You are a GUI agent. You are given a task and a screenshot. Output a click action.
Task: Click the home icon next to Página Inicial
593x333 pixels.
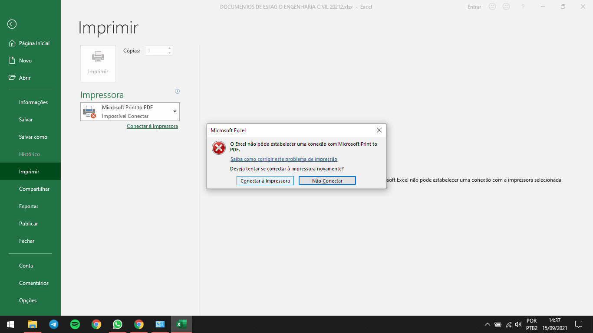12,43
